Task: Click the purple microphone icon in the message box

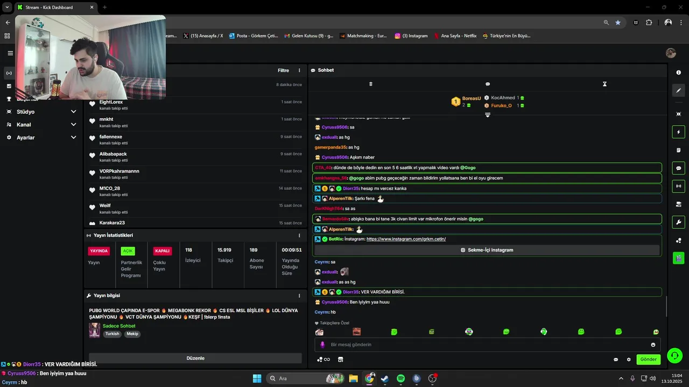Action: click(322, 345)
